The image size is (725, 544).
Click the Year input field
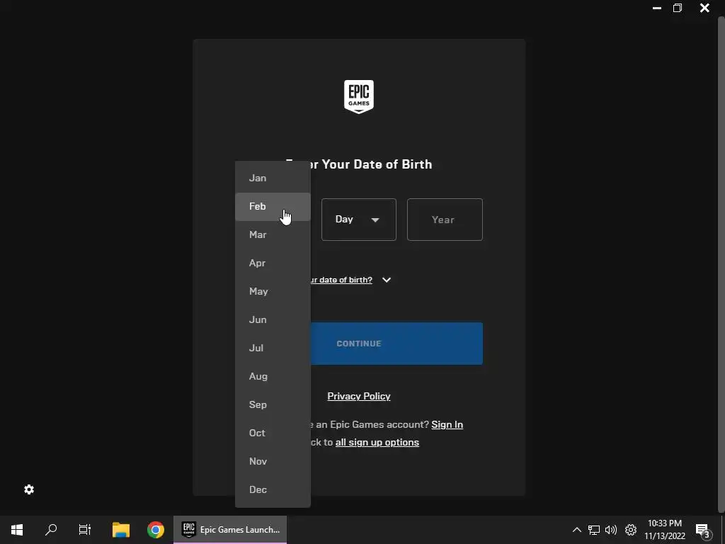point(445,220)
